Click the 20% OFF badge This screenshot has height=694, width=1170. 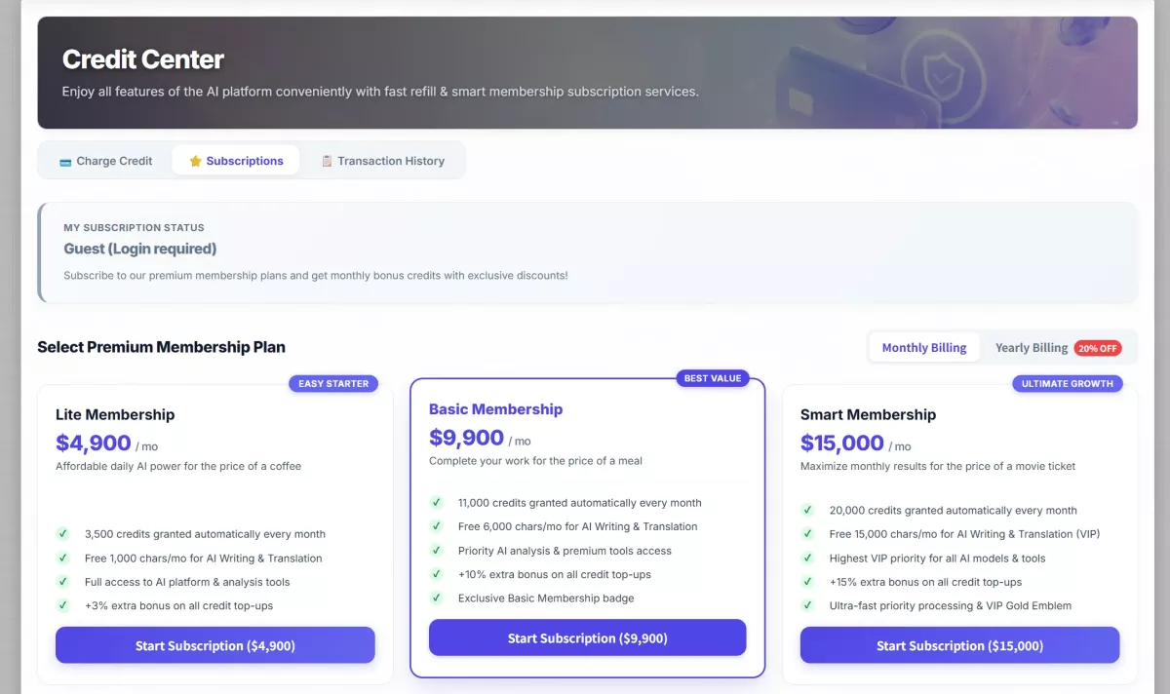(x=1098, y=348)
